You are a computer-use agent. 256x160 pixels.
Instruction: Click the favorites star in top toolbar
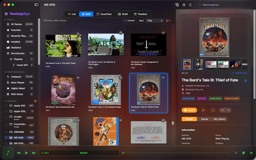(184, 5)
